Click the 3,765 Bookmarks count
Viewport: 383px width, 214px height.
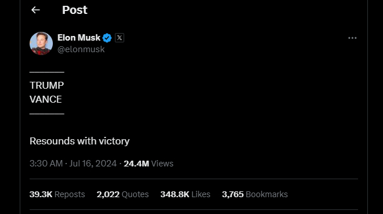(255, 194)
